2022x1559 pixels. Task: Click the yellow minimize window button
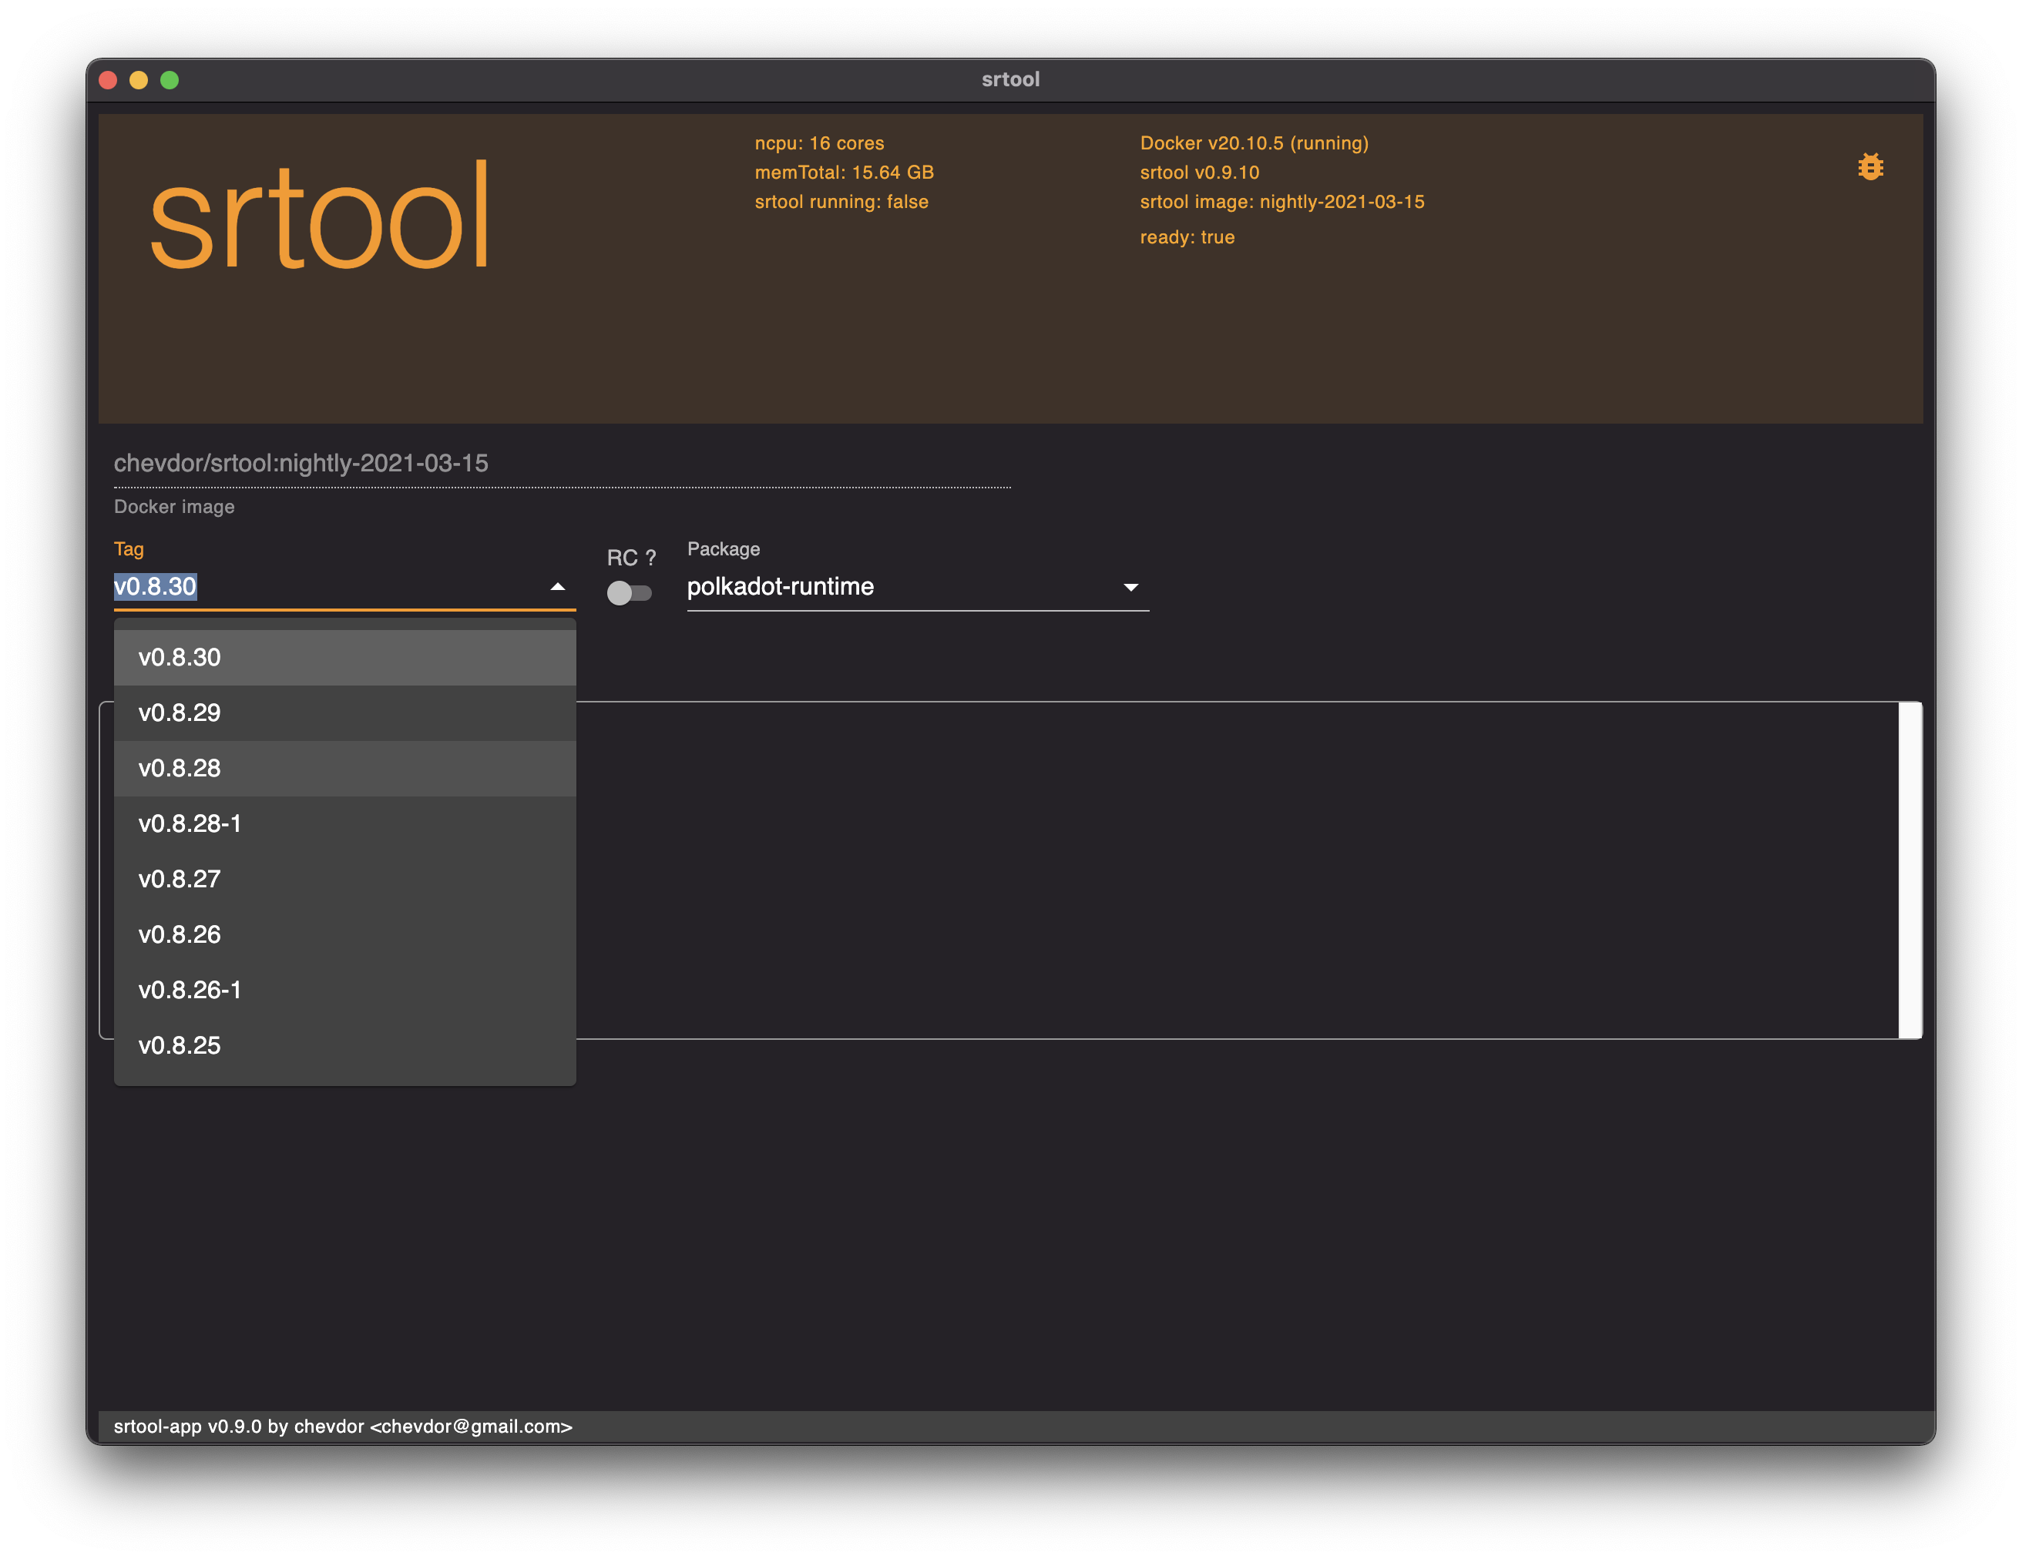[x=139, y=79]
